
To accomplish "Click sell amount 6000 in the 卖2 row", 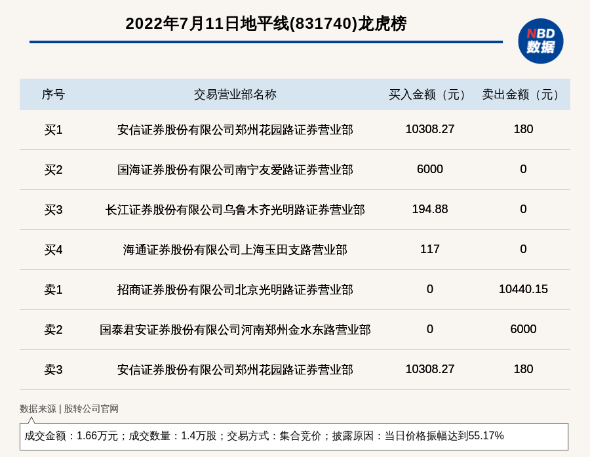I will (523, 328).
